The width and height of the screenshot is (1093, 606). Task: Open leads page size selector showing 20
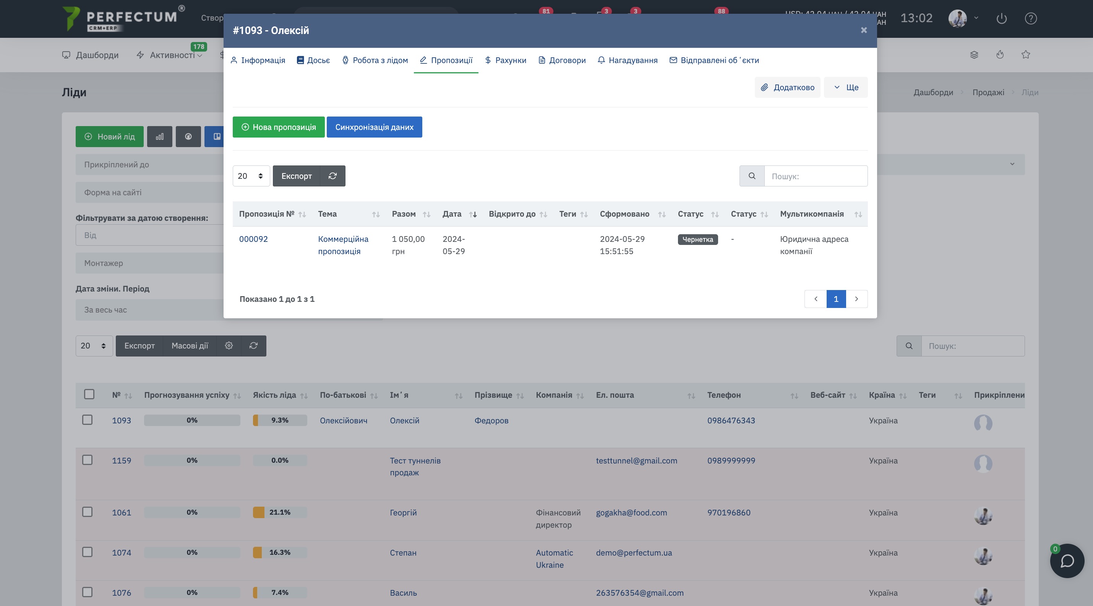pos(94,346)
